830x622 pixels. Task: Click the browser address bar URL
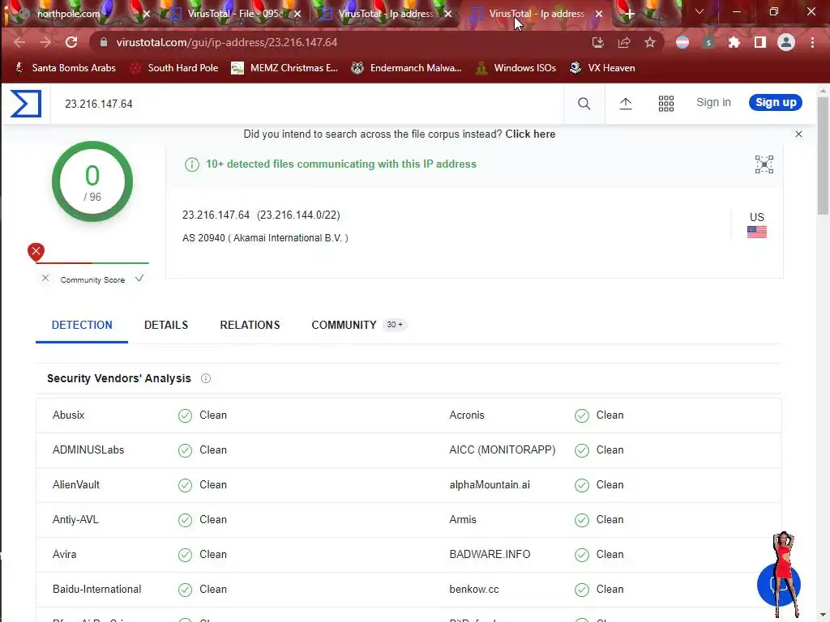[227, 42]
